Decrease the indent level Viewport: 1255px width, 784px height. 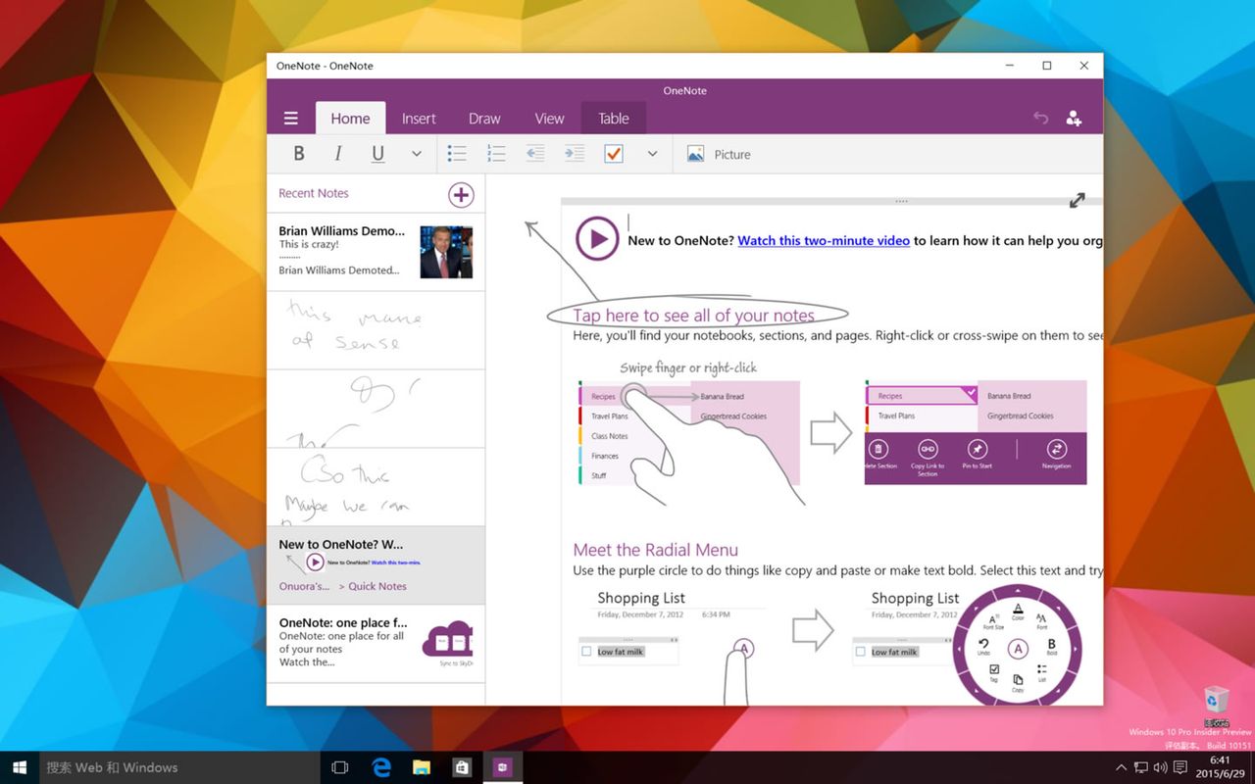click(x=535, y=154)
